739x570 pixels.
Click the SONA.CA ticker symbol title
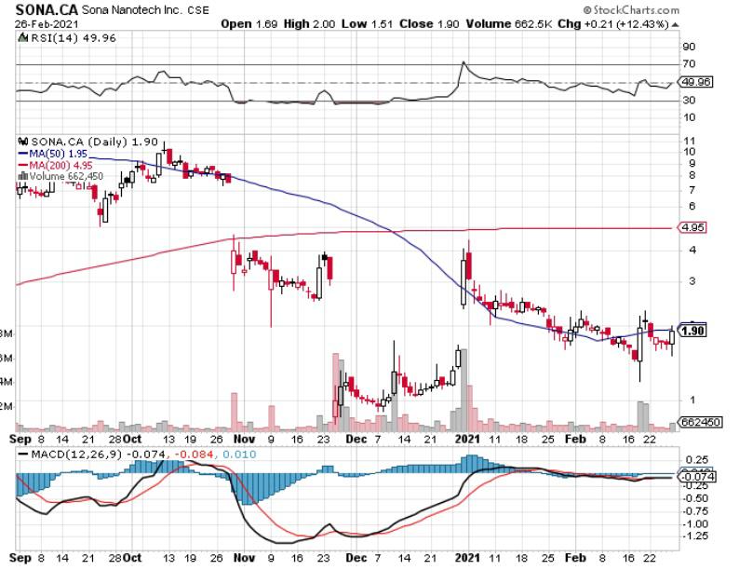[47, 9]
